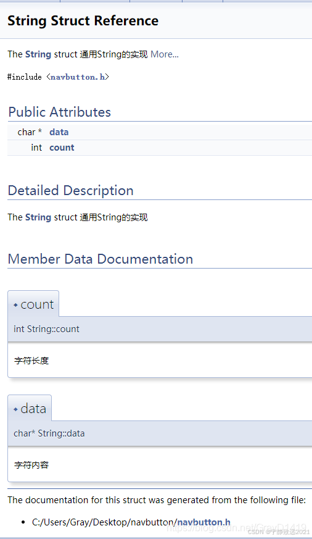Click the diamond permalink icon next to the data heading

15,409
